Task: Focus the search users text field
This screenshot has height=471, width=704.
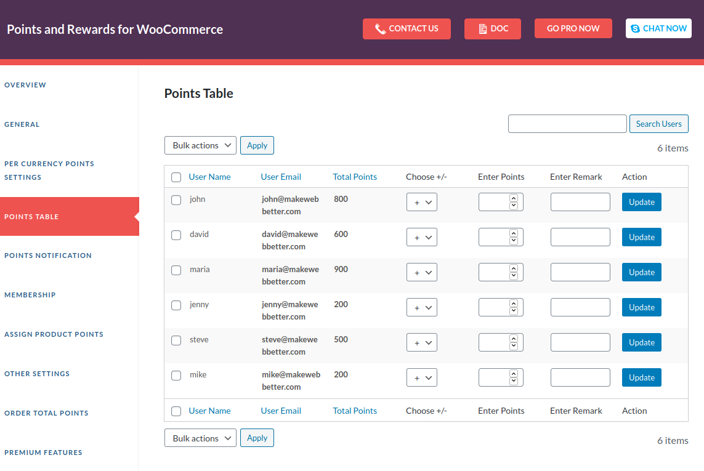Action: [567, 124]
